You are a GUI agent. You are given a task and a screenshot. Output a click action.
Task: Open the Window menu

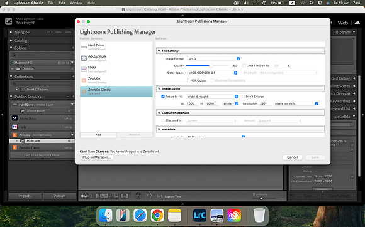coord(76,3)
